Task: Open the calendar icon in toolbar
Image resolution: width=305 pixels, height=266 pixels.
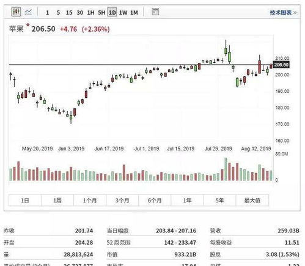Action: [155, 12]
